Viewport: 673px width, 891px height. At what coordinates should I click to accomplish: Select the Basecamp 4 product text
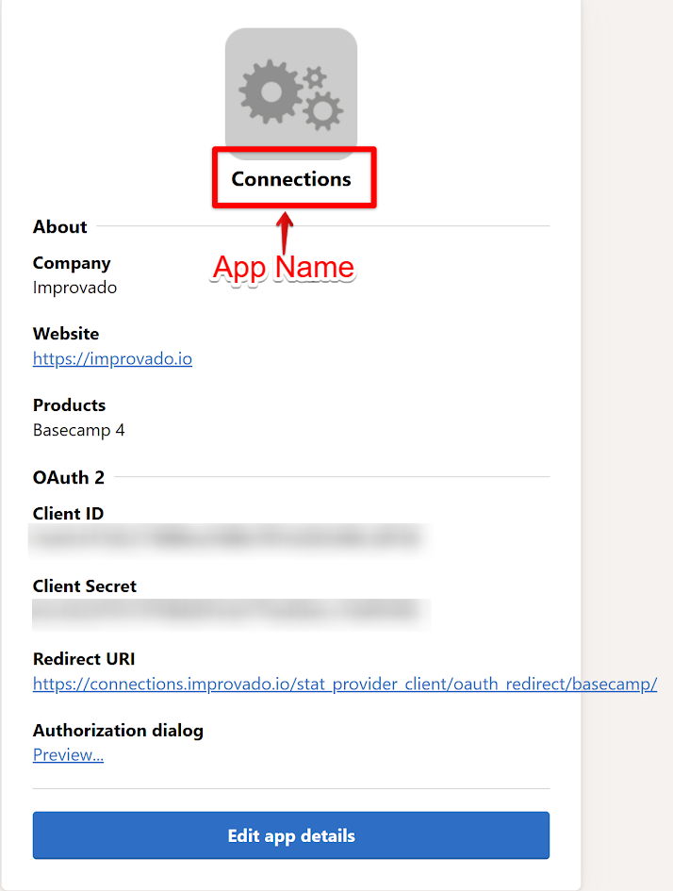[79, 430]
